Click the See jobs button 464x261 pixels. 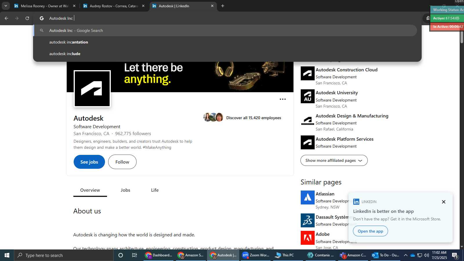[x=89, y=162]
